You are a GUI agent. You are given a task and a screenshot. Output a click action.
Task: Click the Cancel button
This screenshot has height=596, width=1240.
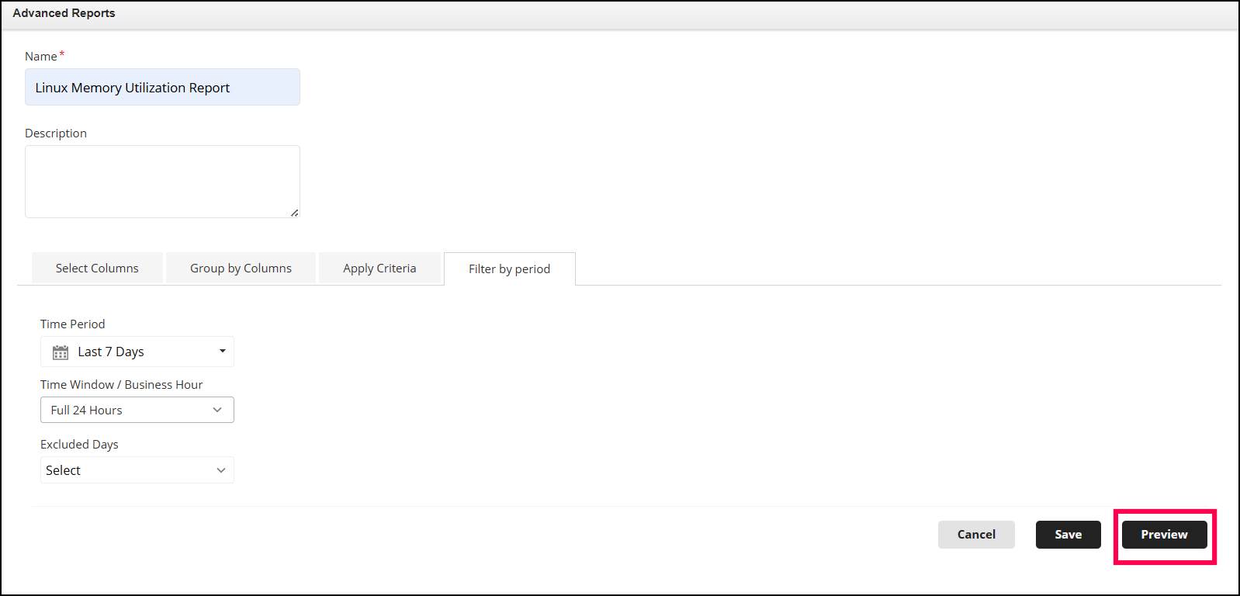(x=976, y=535)
